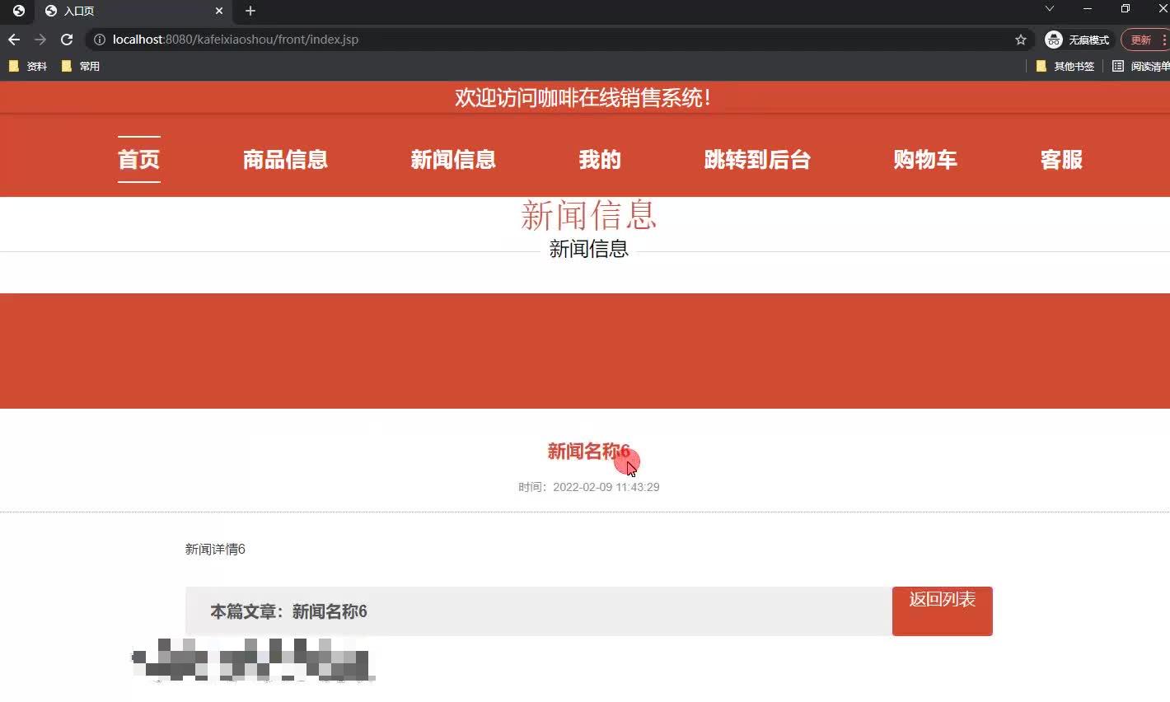Open the tab search chevron in title bar

tap(1049, 9)
